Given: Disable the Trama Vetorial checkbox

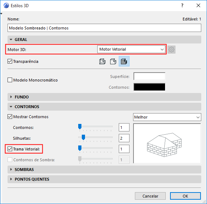Looking at the screenshot, I should click(10, 149).
